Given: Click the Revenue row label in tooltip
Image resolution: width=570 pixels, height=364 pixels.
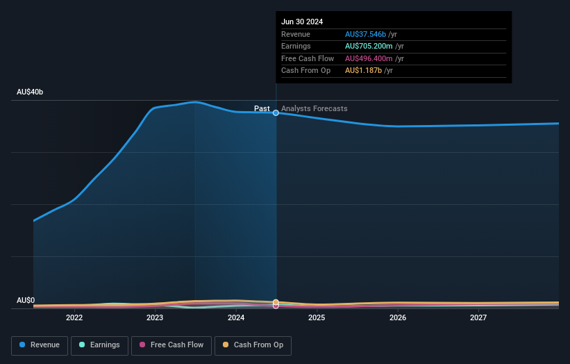Looking at the screenshot, I should point(296,34).
